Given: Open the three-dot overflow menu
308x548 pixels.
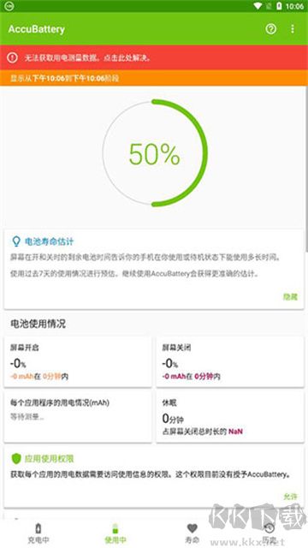Looking at the screenshot, I should 293,29.
